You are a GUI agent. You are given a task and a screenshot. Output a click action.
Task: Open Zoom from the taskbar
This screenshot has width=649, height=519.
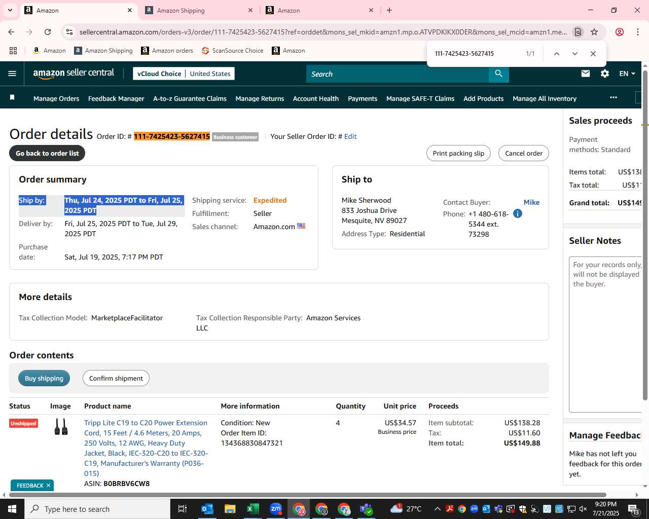click(x=276, y=509)
